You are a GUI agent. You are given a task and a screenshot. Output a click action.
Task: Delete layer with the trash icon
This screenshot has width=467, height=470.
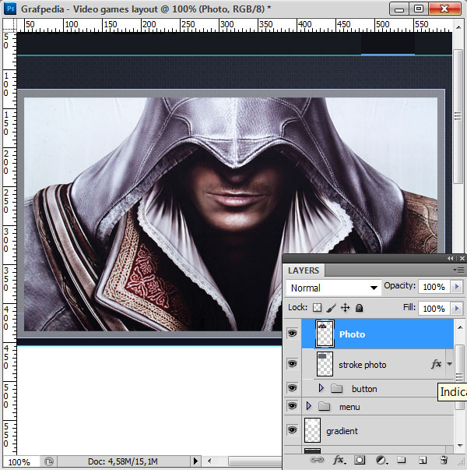point(444,460)
